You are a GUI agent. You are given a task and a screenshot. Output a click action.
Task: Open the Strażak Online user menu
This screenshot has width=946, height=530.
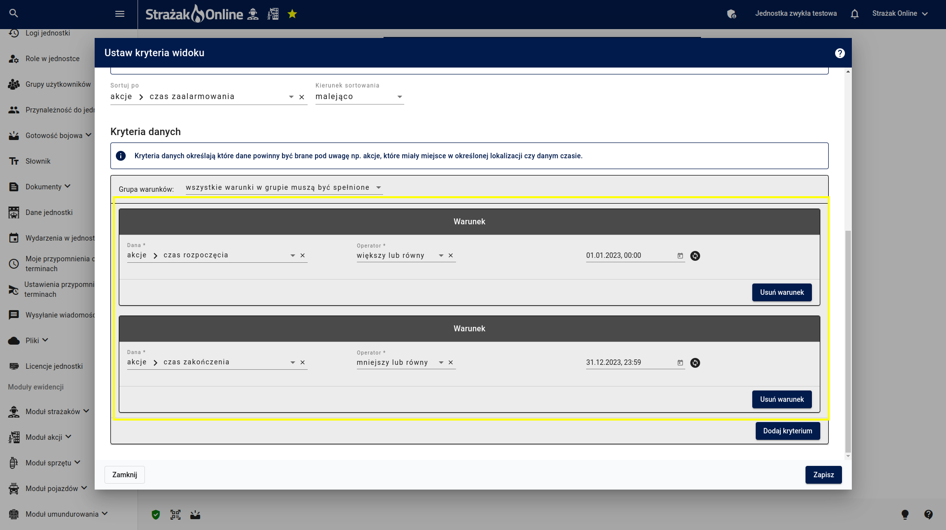(900, 14)
